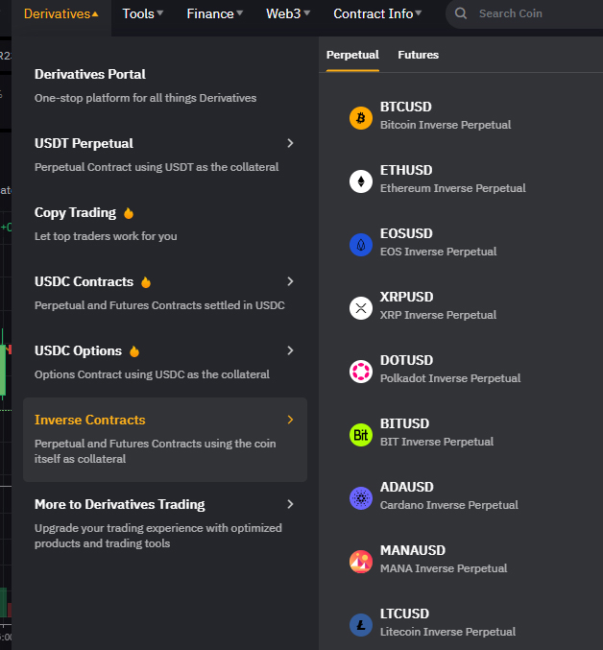Click the Cardano ADAUSD icon

(x=361, y=498)
